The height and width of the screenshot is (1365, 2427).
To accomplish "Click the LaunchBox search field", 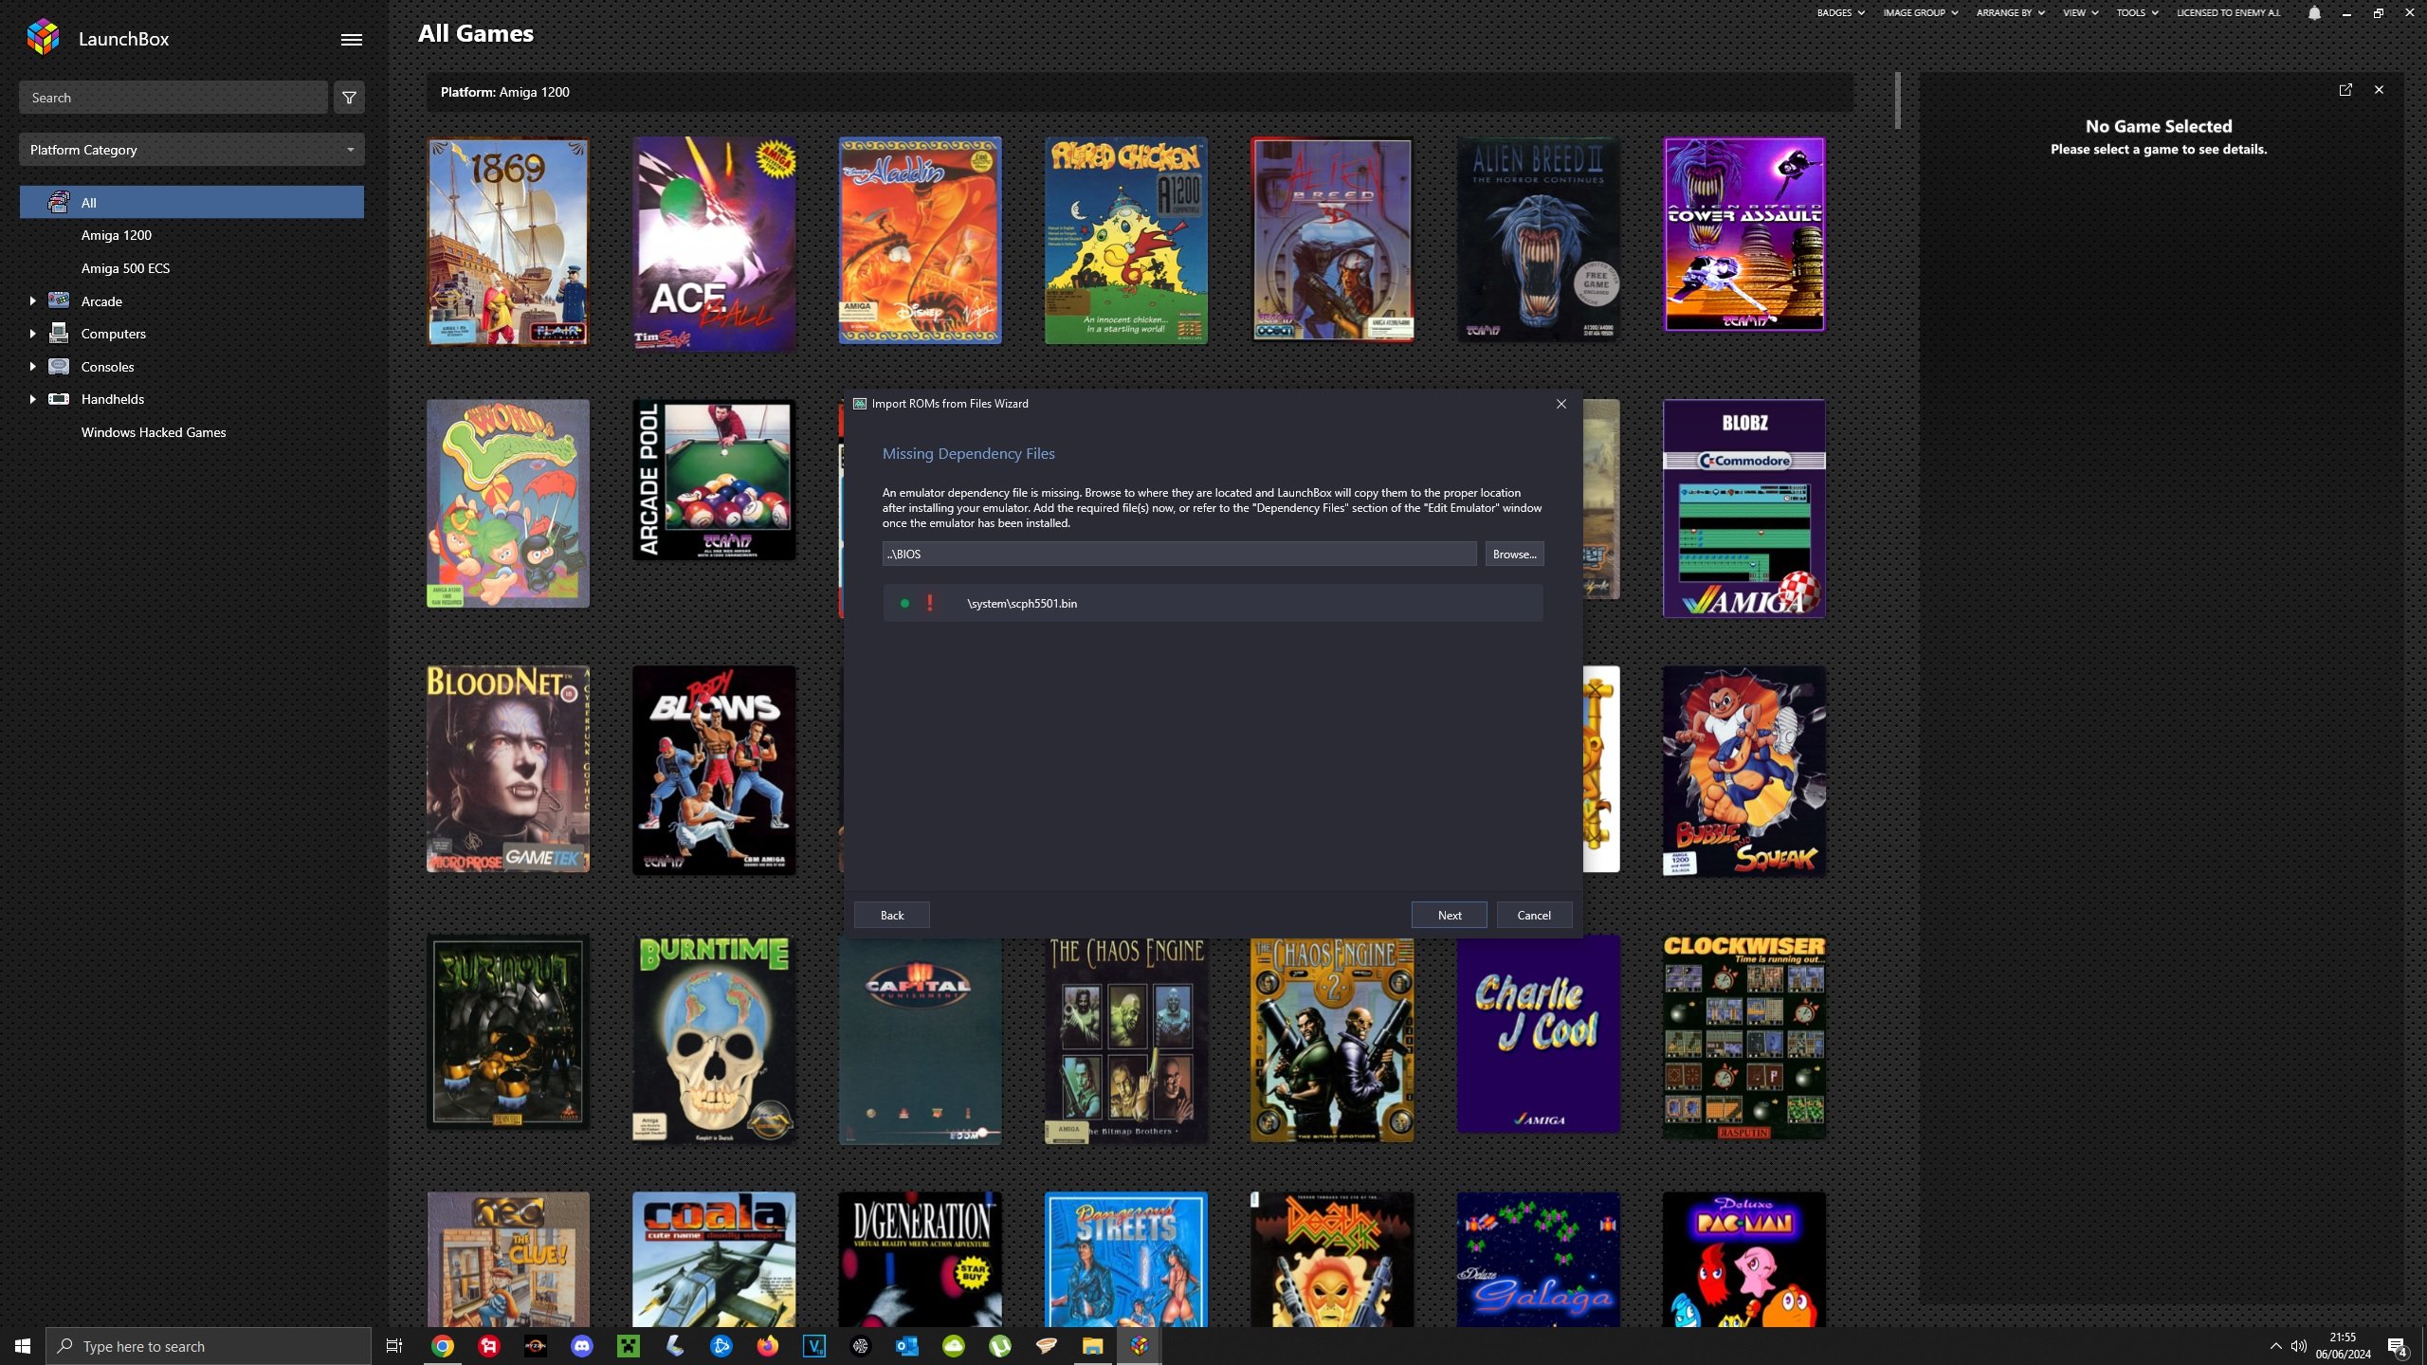I will click(x=173, y=98).
